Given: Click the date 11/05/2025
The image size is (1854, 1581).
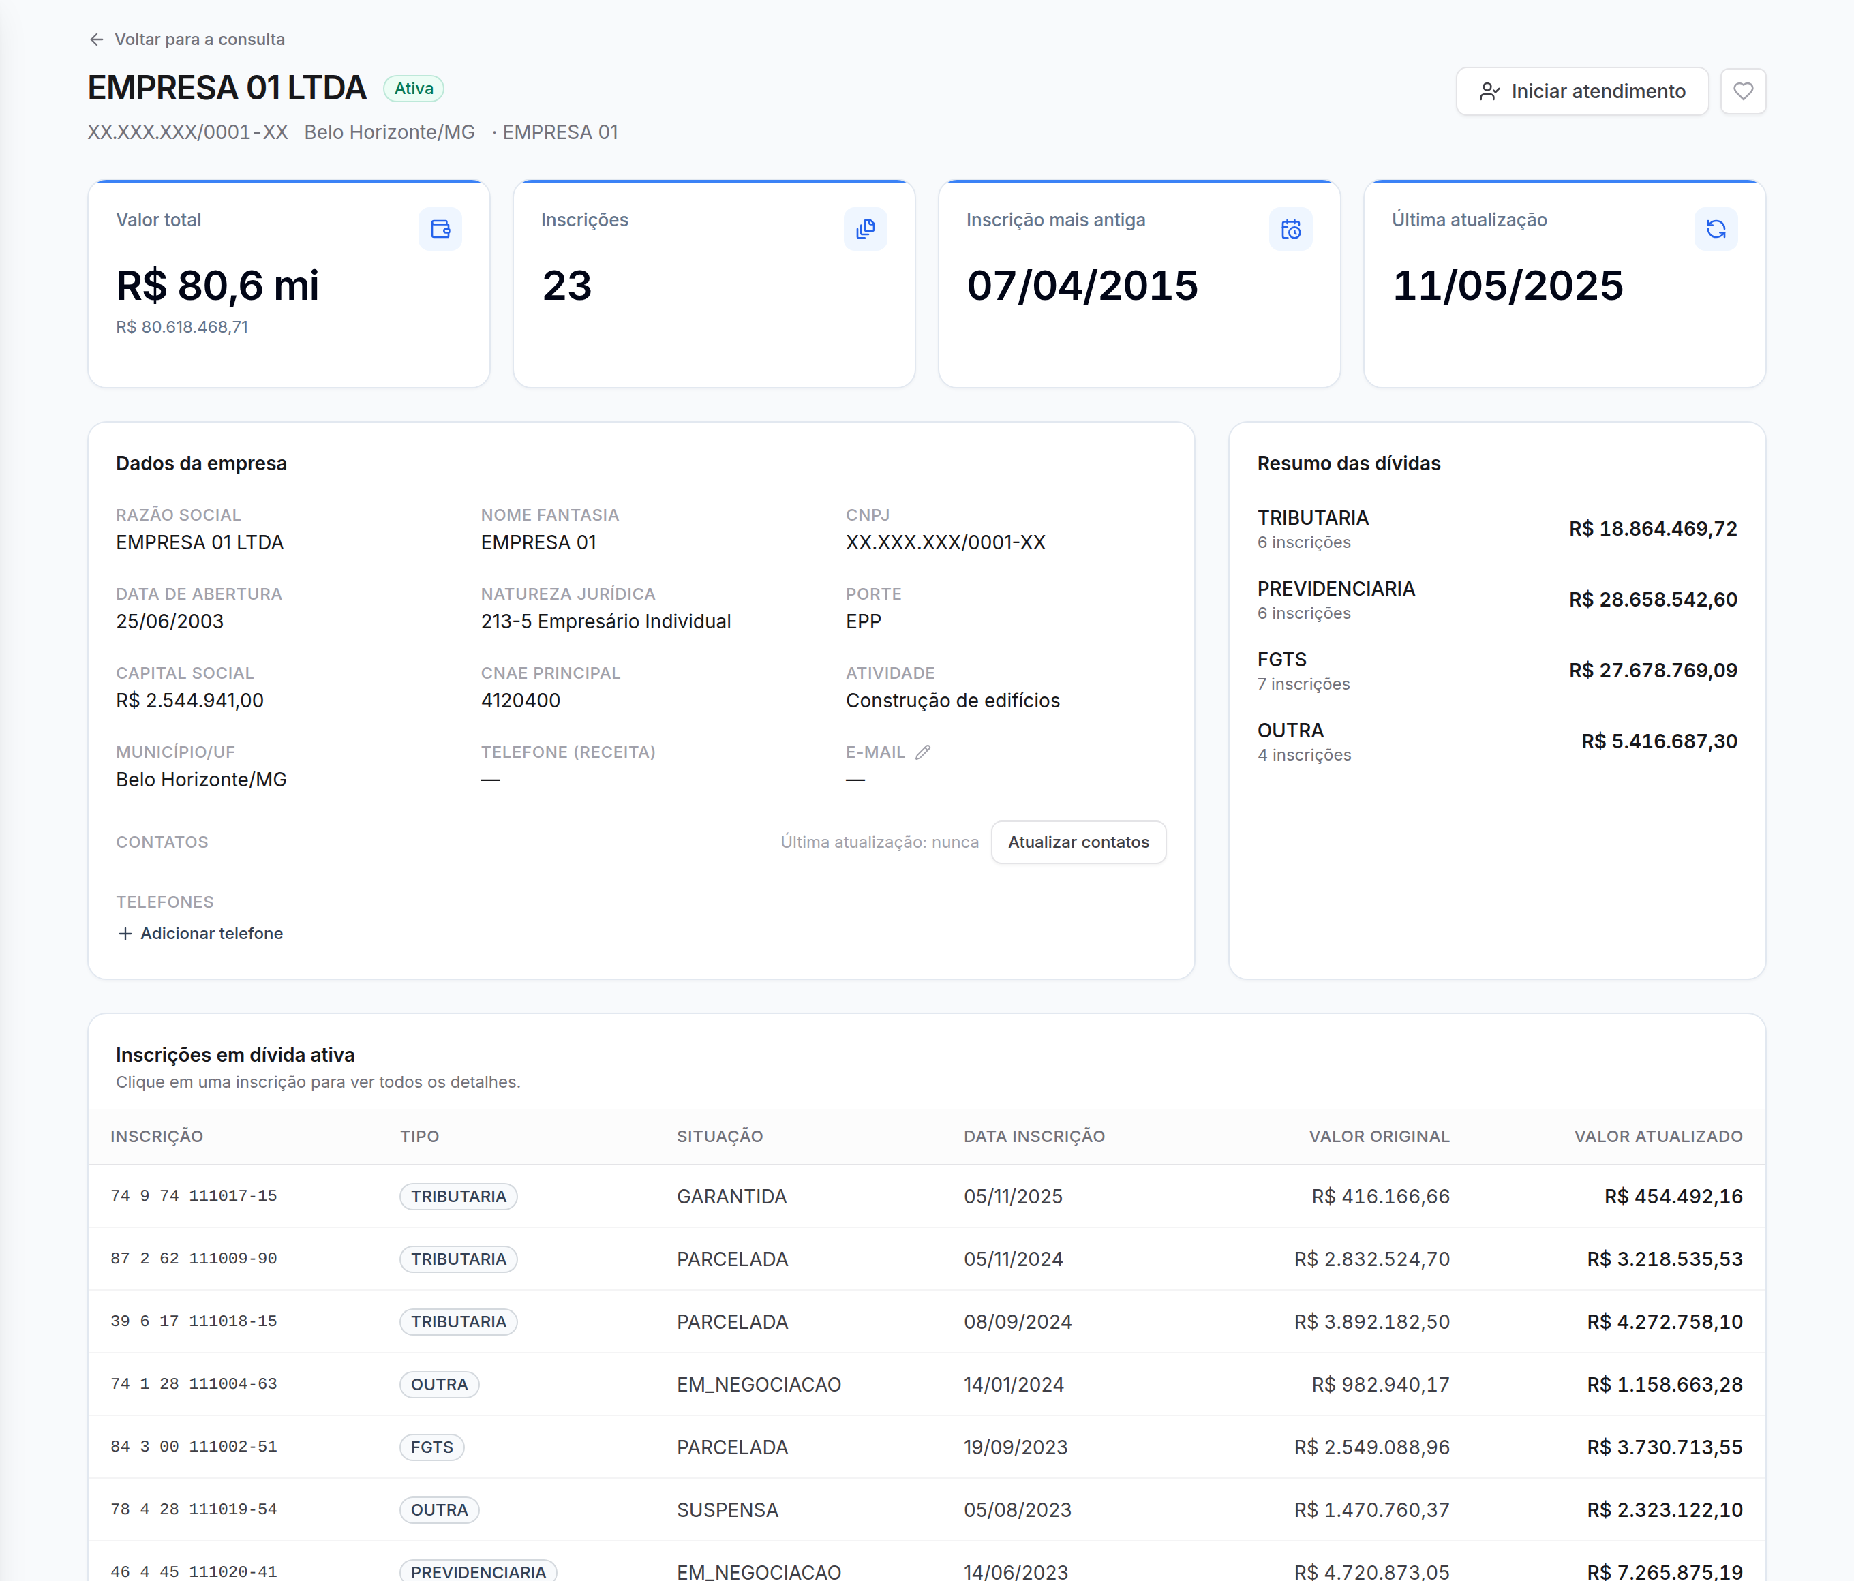Looking at the screenshot, I should pyautogui.click(x=1507, y=286).
